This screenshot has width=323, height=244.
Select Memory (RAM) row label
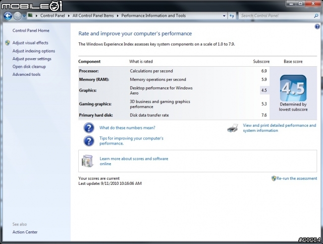point(94,80)
